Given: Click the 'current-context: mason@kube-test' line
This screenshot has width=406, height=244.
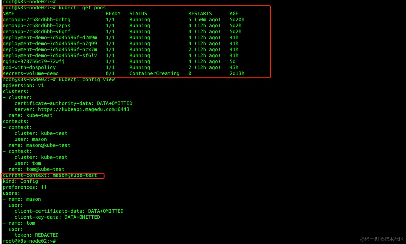Looking at the screenshot, I should (50, 175).
